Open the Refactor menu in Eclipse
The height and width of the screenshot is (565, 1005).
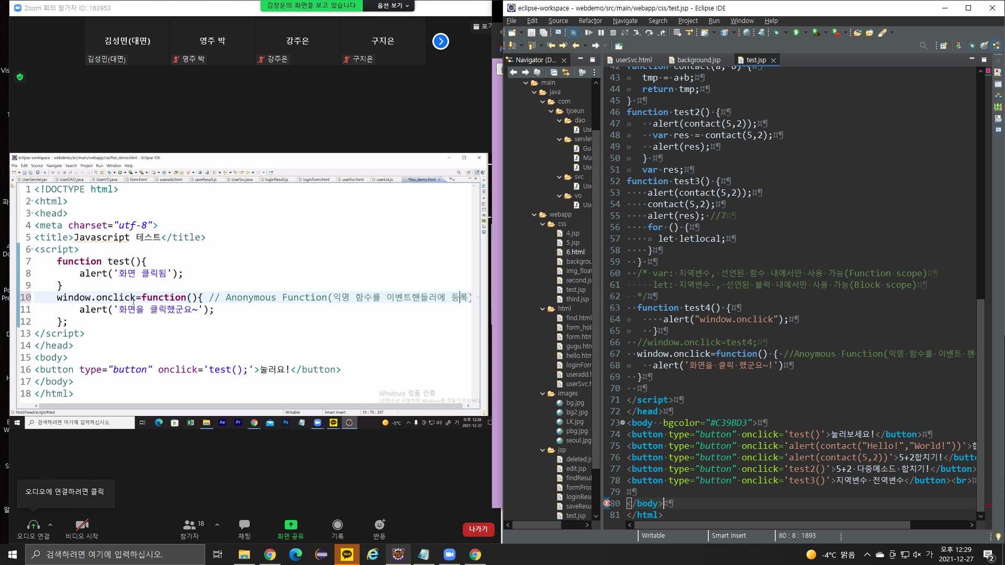coord(590,21)
